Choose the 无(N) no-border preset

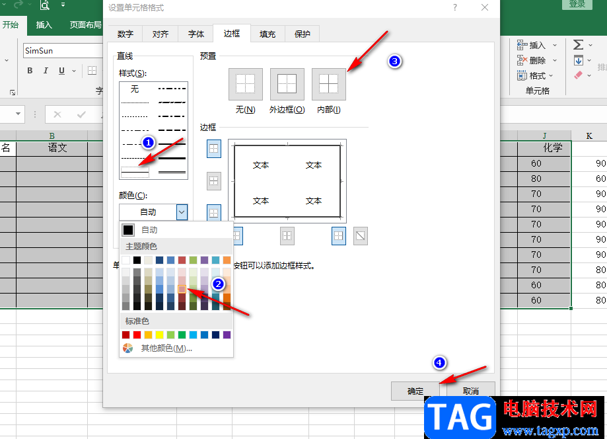pyautogui.click(x=246, y=85)
